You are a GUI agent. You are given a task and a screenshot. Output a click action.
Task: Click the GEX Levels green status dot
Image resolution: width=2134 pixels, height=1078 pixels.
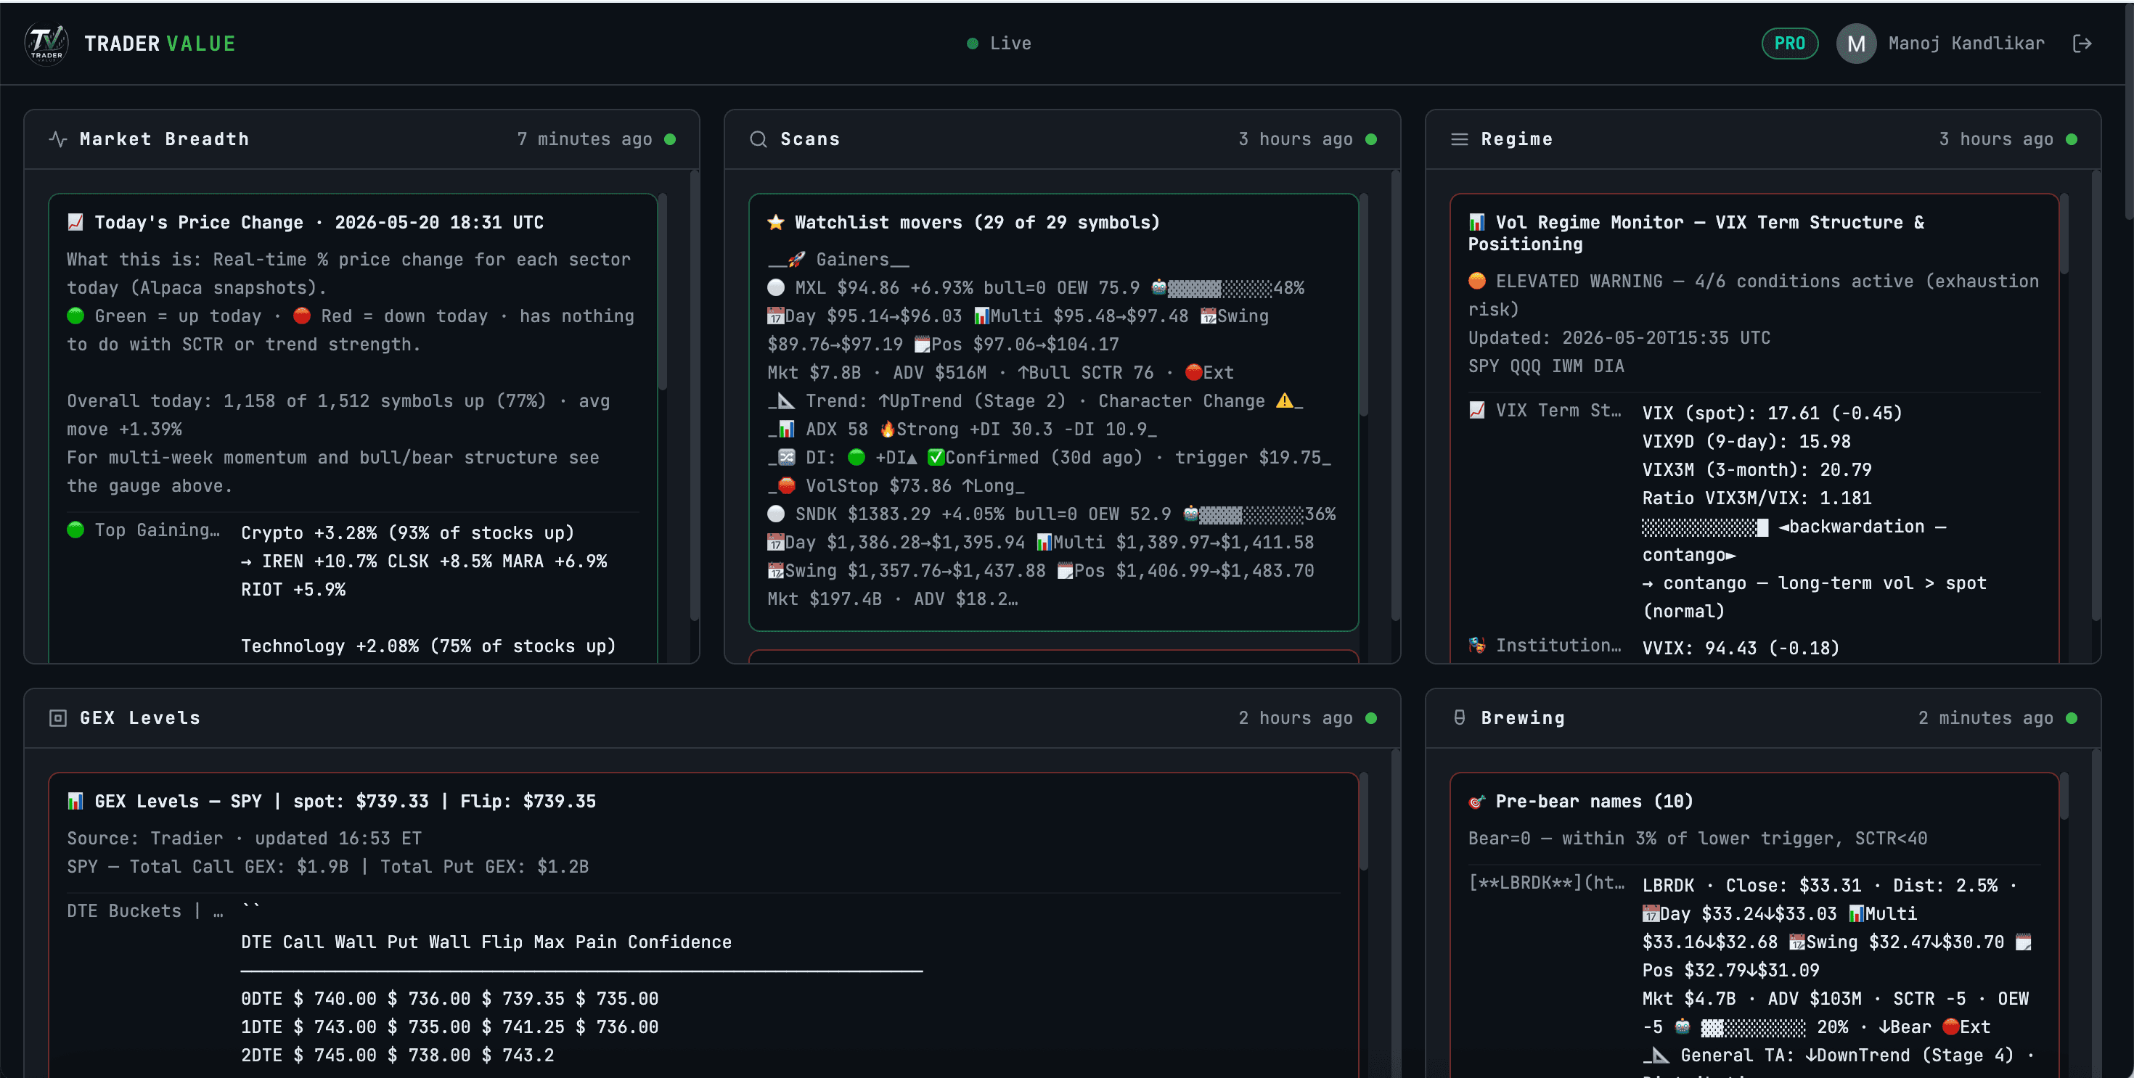click(x=1371, y=718)
